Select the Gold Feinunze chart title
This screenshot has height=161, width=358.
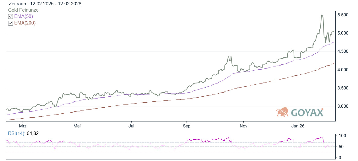(x=23, y=10)
